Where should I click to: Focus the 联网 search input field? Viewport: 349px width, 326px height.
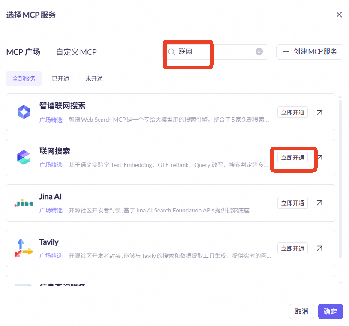[216, 52]
